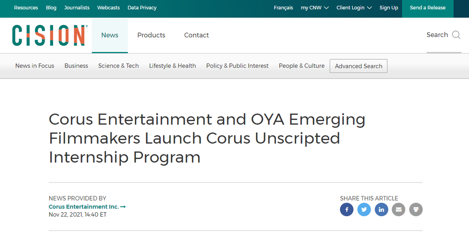Viewport: 469px width, 239px height.
Task: Click the Search magnifier icon
Action: (x=456, y=35)
